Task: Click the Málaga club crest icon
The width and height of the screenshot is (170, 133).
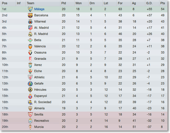Action: point(30,9)
